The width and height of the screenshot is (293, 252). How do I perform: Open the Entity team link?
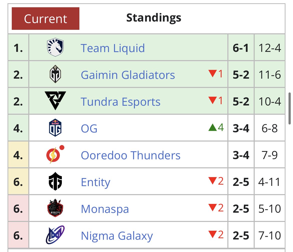[x=95, y=182]
